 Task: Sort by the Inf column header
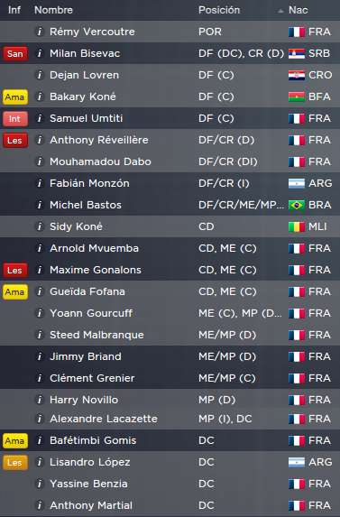coord(14,10)
